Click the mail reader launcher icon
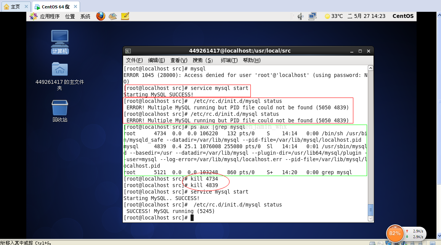 click(113, 16)
